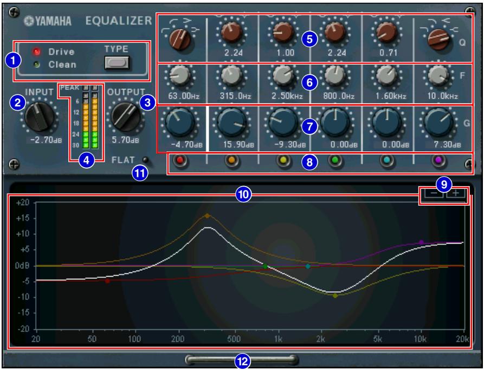Image resolution: width=484 pixels, height=370 pixels.
Task: Click the graph zoom in plus button
Action: tap(456, 193)
